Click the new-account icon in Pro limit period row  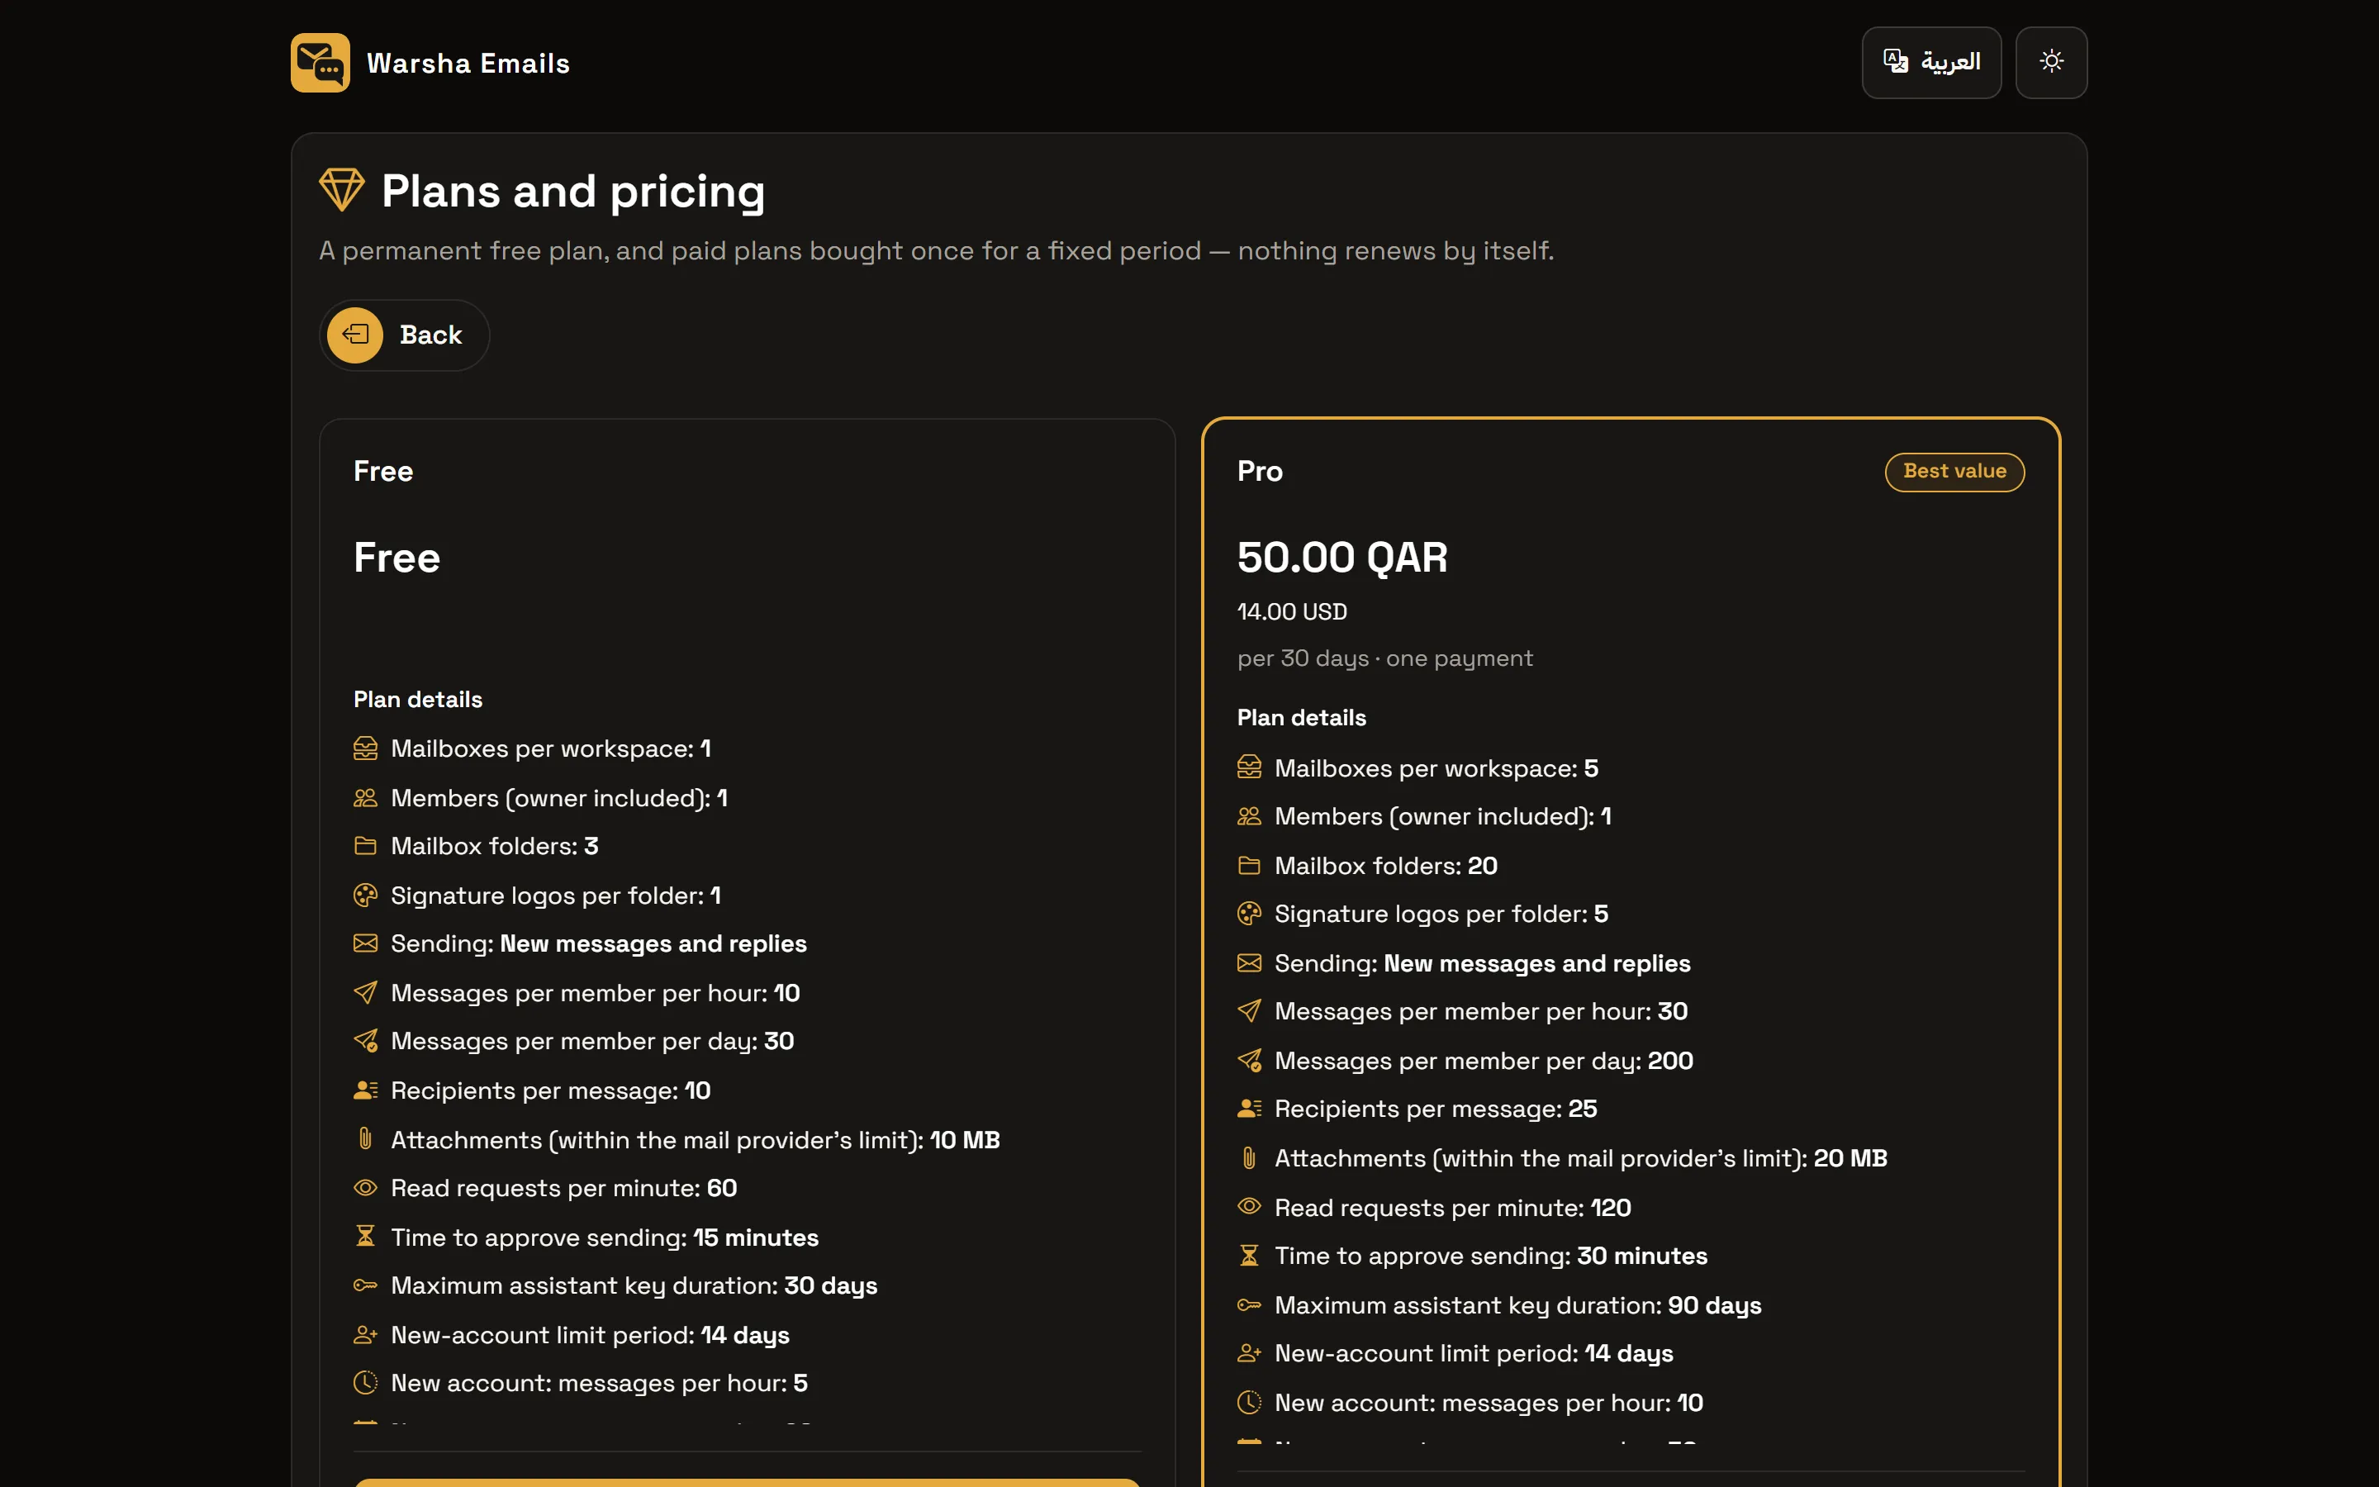(1248, 1353)
